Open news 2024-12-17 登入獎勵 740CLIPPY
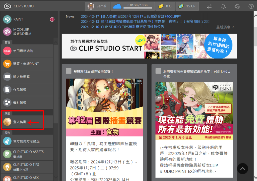The image size is (257, 181). pos(131,16)
